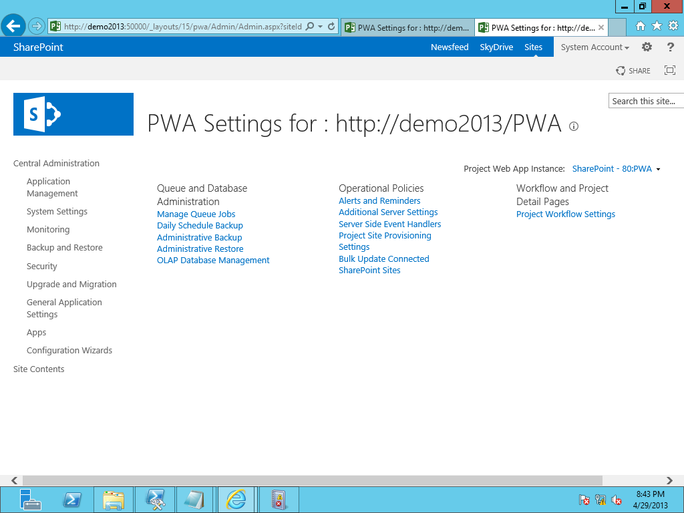
Task: Click the muted speaker tray icon
Action: click(616, 500)
